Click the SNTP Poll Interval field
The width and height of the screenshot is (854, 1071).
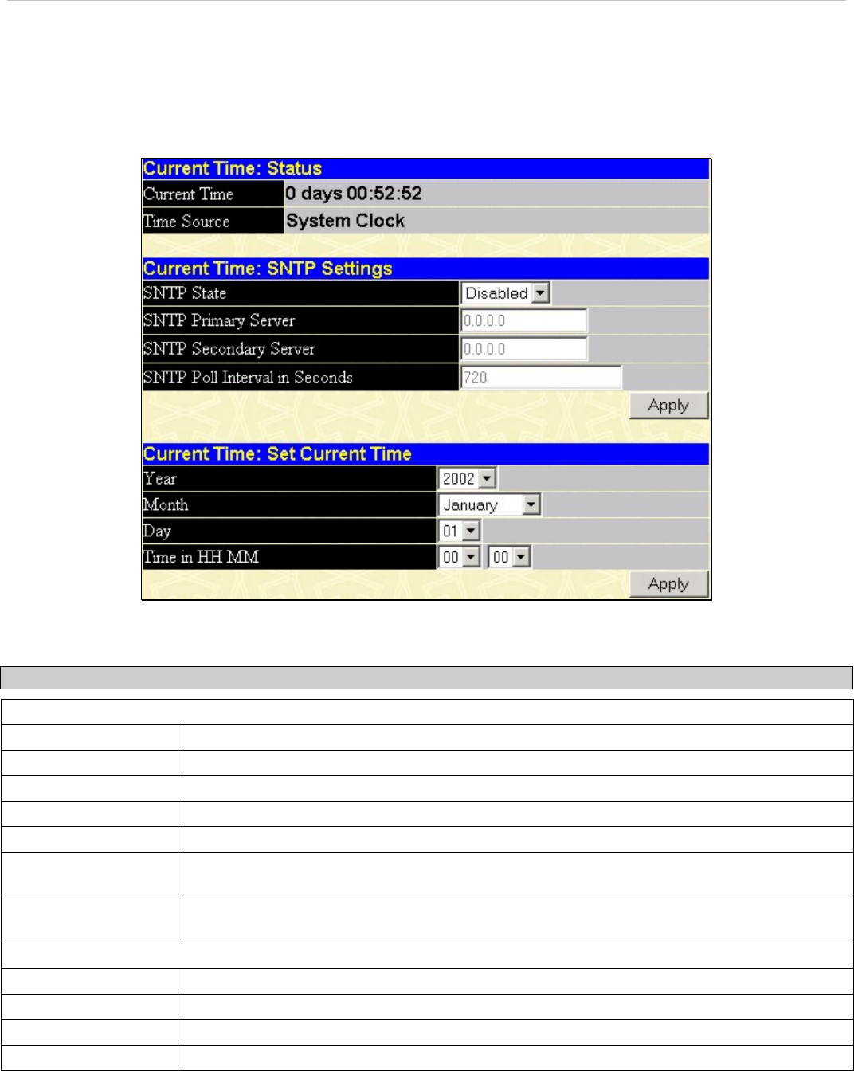point(541,378)
